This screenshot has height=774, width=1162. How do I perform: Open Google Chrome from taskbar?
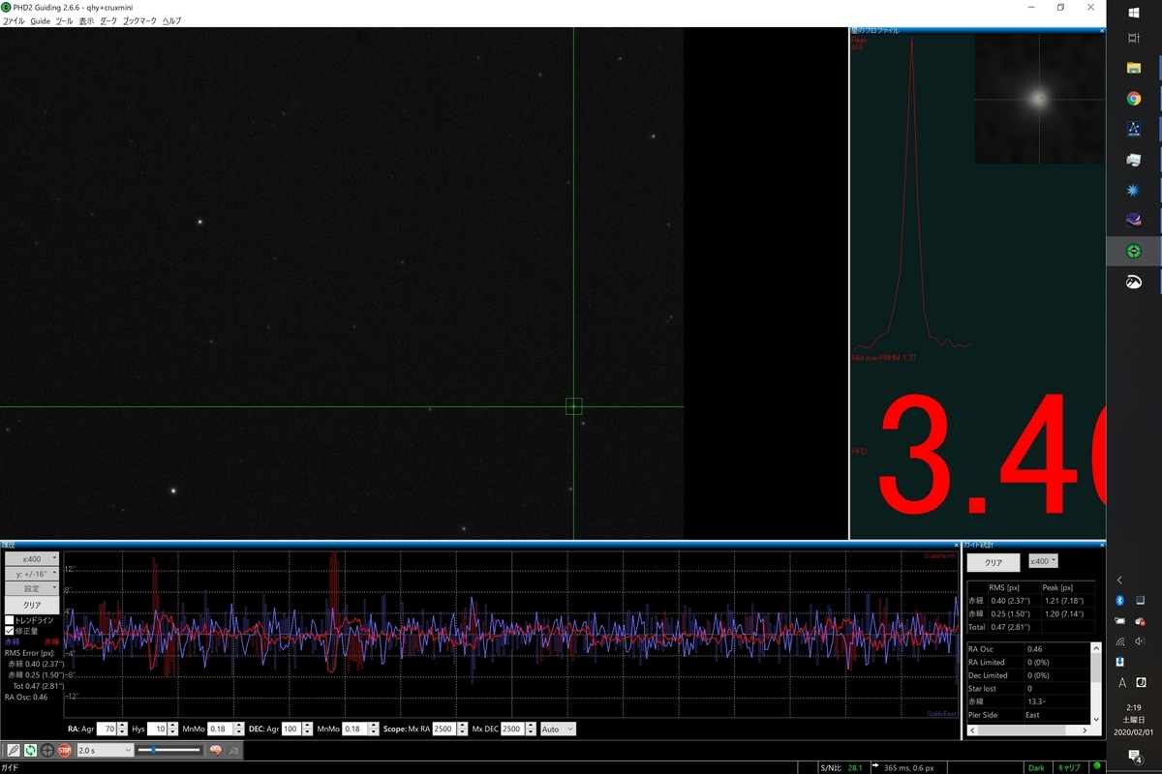pyautogui.click(x=1134, y=98)
